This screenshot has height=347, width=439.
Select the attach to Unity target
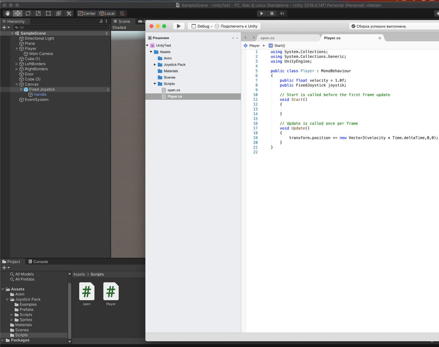click(236, 26)
